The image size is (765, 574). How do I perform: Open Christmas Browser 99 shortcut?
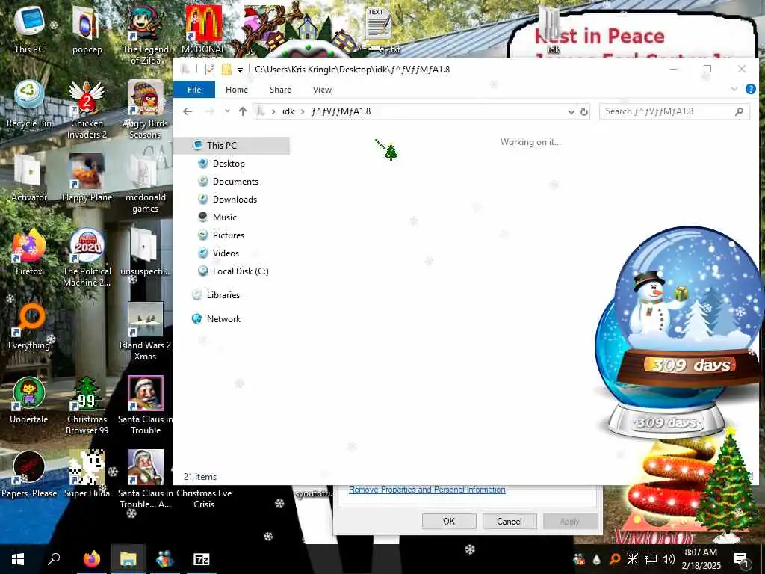point(87,406)
